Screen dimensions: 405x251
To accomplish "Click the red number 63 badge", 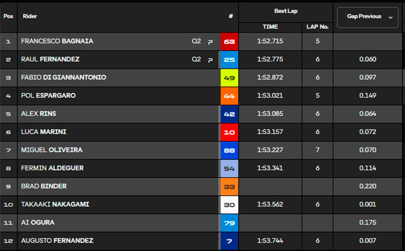I will point(229,42).
